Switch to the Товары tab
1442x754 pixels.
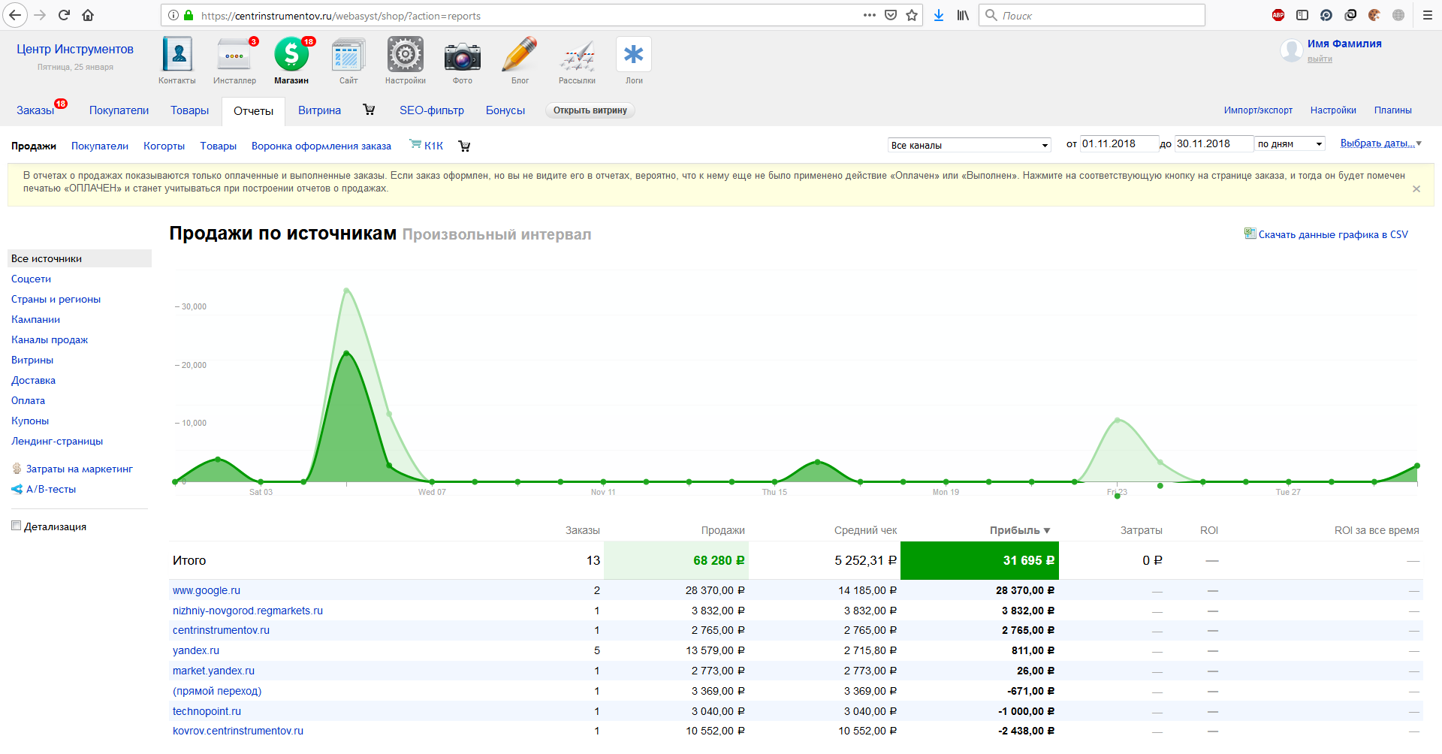click(x=189, y=110)
